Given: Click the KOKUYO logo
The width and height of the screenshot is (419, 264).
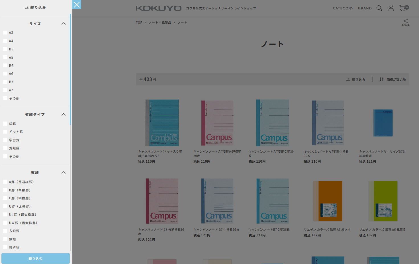Looking at the screenshot, I should (x=158, y=8).
